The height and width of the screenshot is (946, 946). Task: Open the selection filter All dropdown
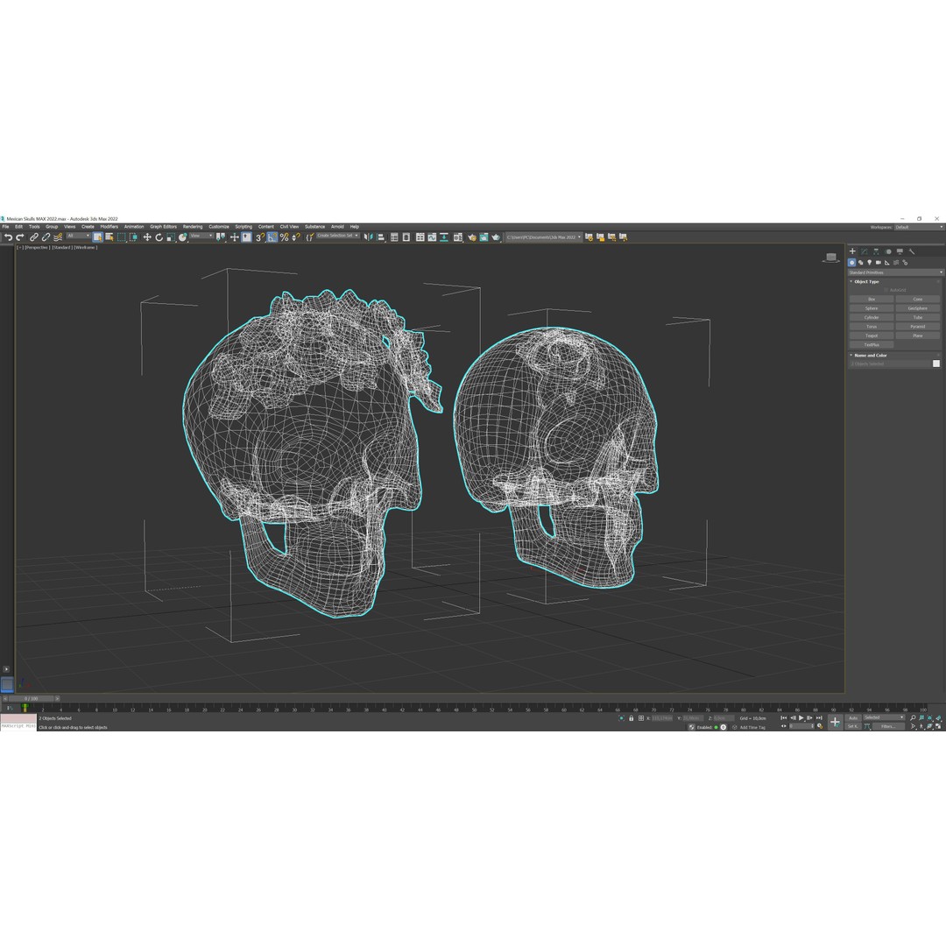coord(79,236)
